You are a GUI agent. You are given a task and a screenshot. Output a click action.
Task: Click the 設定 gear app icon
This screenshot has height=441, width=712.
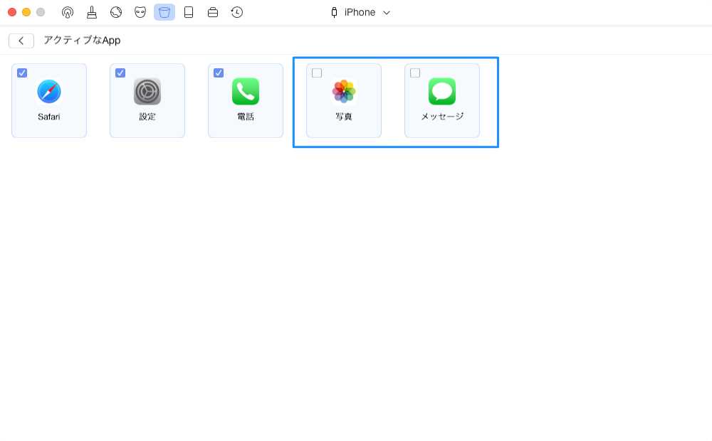click(147, 92)
